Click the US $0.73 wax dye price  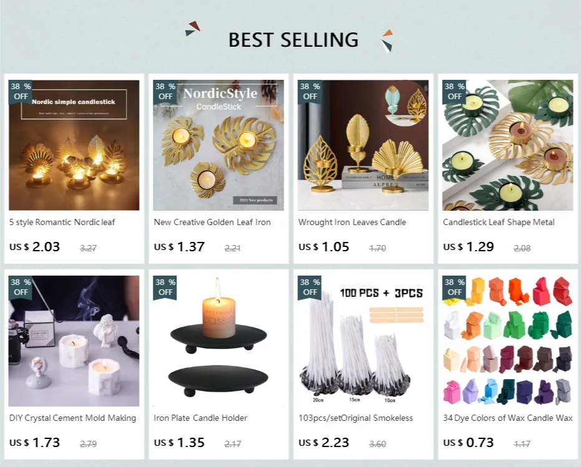pyautogui.click(x=468, y=443)
